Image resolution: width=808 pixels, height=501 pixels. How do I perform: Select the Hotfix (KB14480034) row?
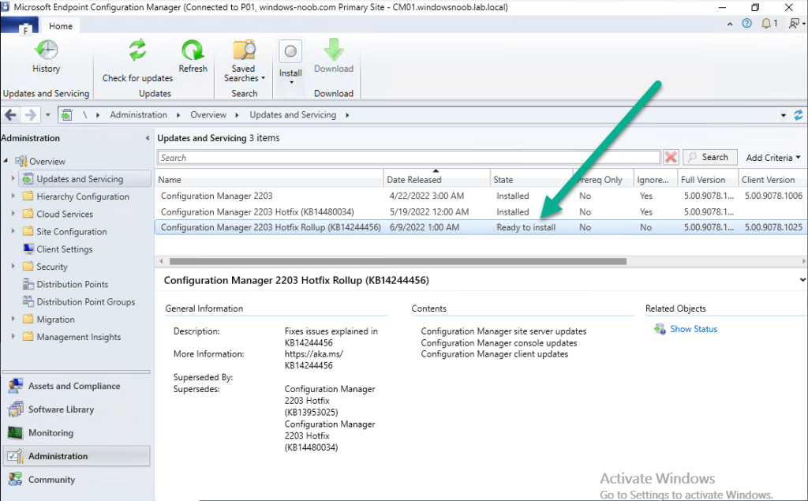point(481,212)
